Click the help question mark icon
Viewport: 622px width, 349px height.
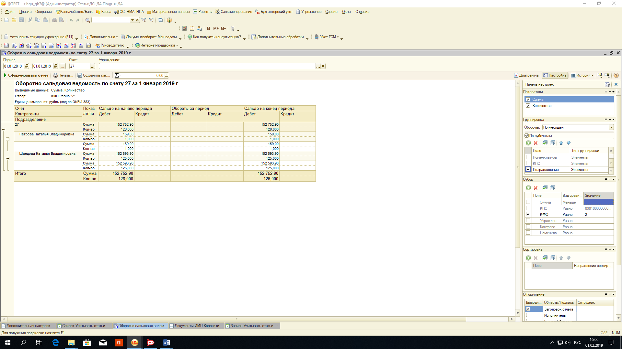616,75
